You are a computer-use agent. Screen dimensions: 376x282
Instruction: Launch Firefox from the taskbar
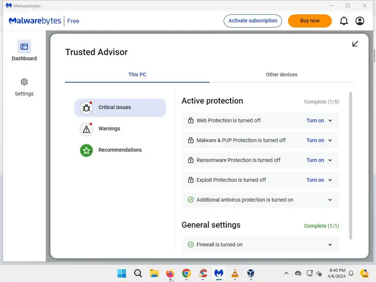coord(170,273)
